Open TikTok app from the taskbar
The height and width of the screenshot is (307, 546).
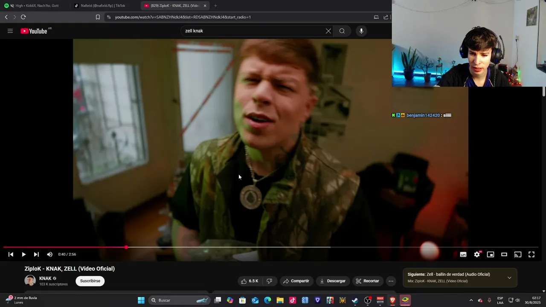(293, 300)
